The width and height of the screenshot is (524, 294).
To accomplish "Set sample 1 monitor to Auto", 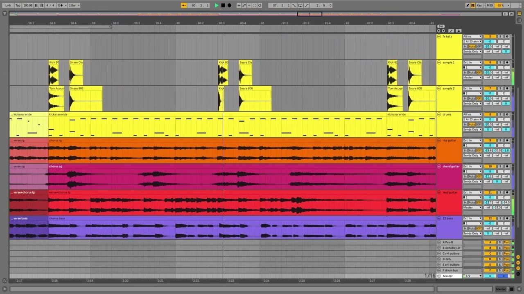I will point(472,73).
